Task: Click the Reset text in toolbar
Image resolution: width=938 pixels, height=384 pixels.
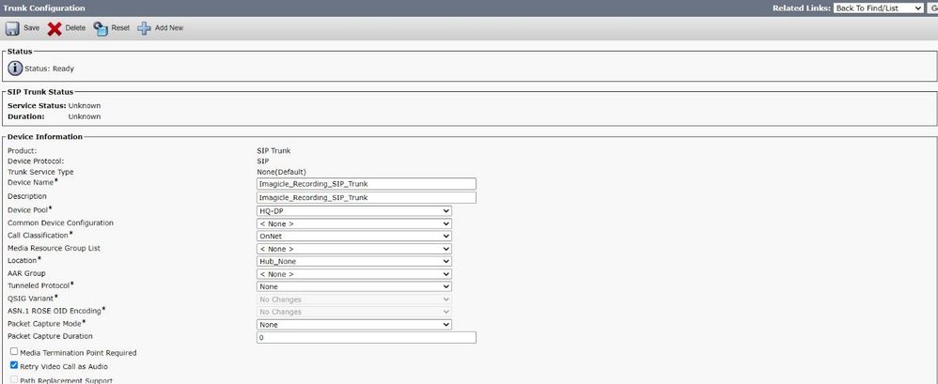Action: click(x=120, y=28)
